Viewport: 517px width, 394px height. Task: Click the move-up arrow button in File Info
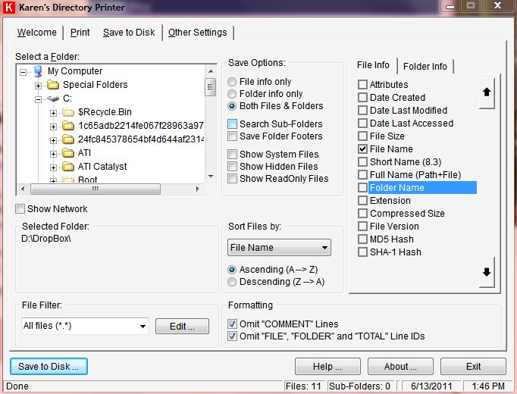[x=487, y=93]
